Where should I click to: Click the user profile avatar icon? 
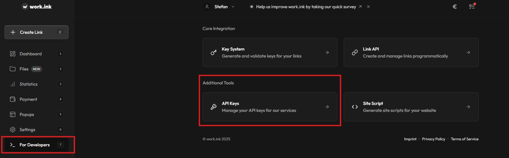pyautogui.click(x=207, y=7)
